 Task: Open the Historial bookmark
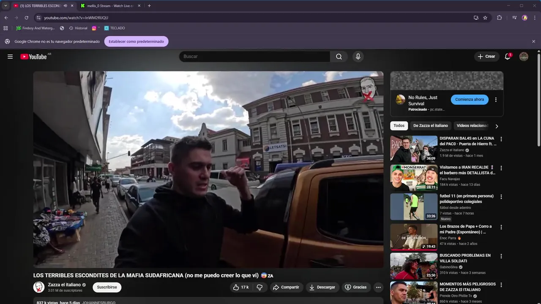coord(78,28)
